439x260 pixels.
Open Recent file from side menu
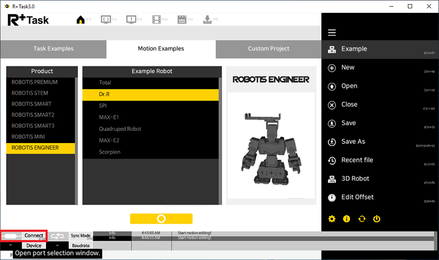pos(357,160)
